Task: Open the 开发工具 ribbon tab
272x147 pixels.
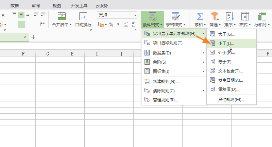Action: pyautogui.click(x=79, y=5)
